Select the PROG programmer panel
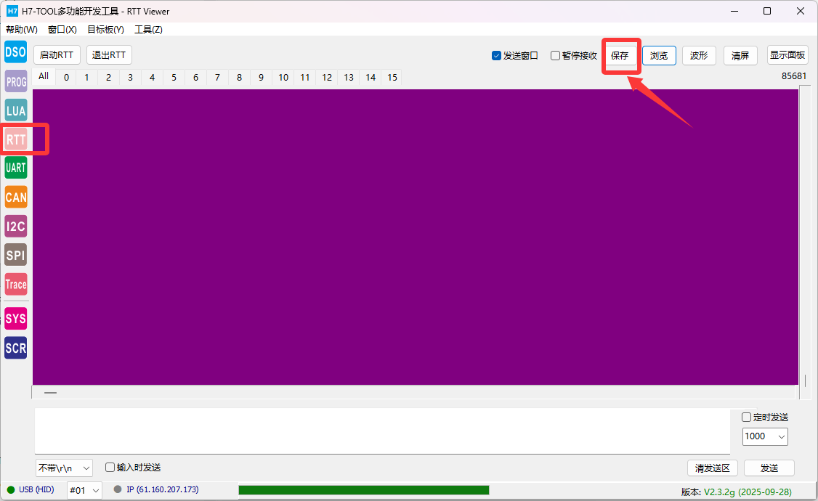This screenshot has height=501, width=818. pyautogui.click(x=15, y=81)
